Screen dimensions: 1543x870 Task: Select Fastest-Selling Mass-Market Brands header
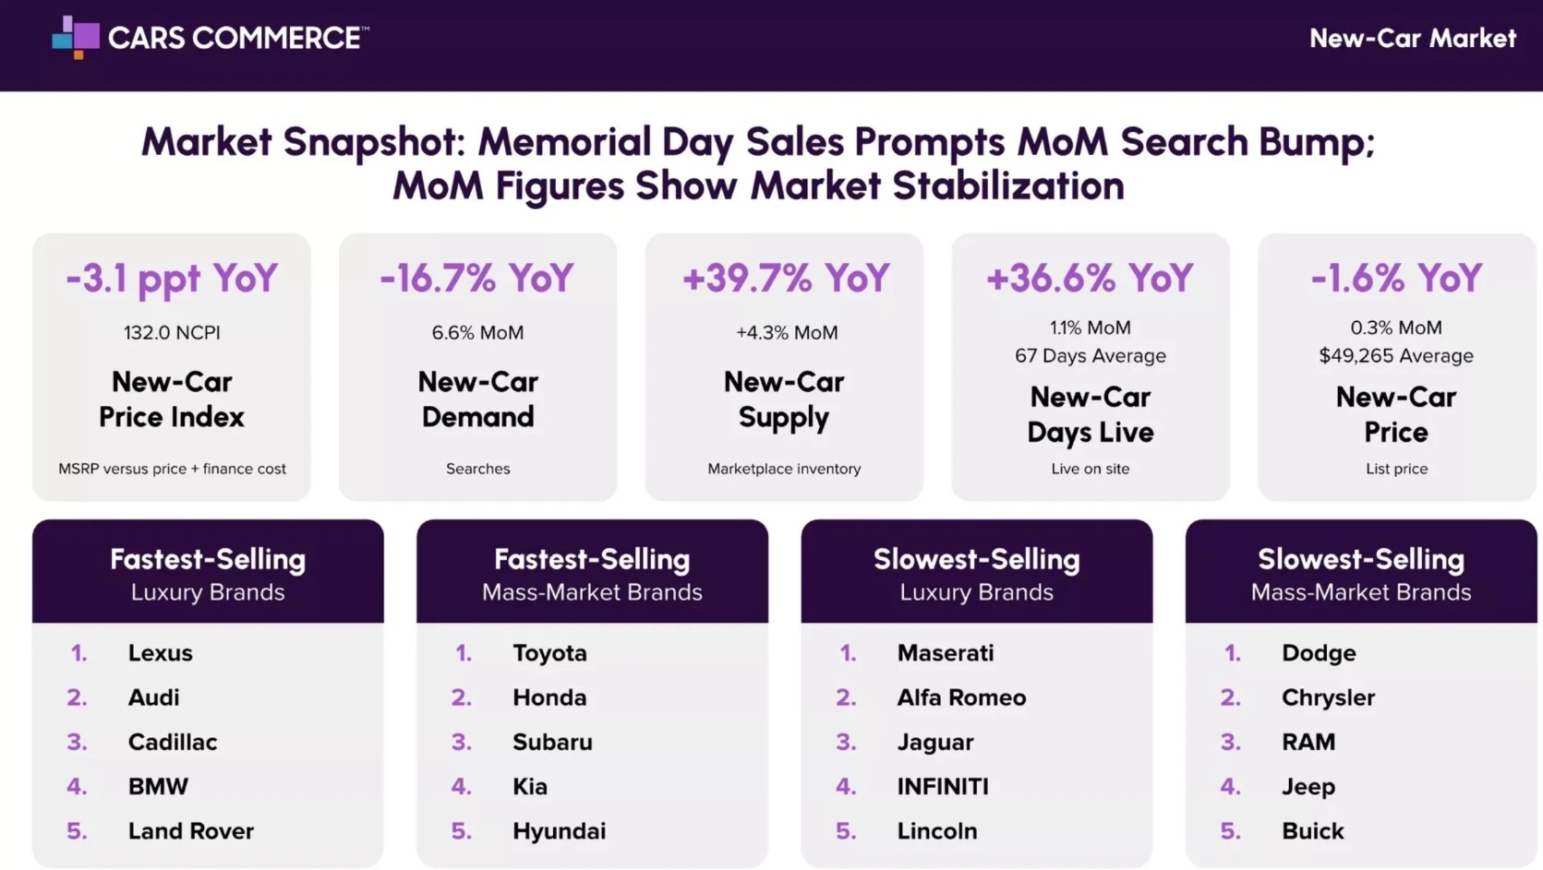[x=592, y=572]
